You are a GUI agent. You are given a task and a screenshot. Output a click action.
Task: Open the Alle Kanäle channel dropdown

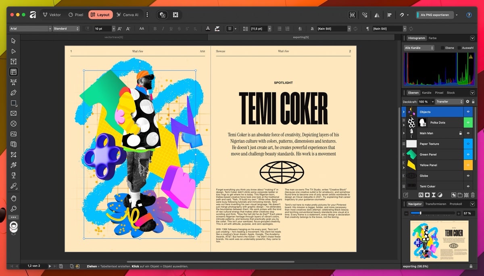tap(419, 48)
